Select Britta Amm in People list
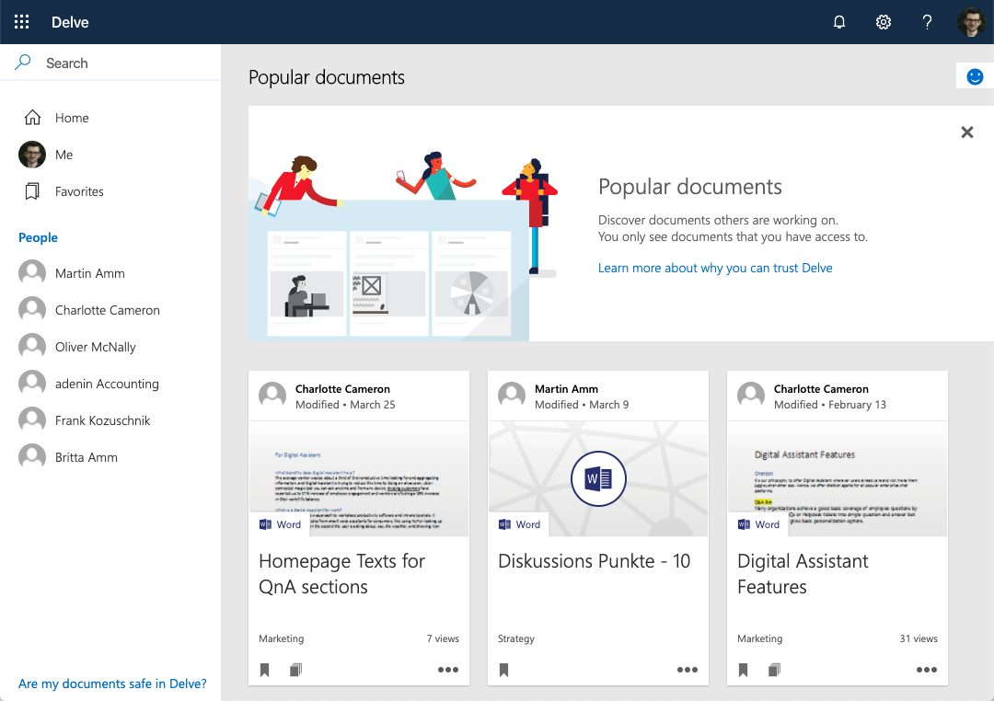Screen dimensions: 994x701 86,457
